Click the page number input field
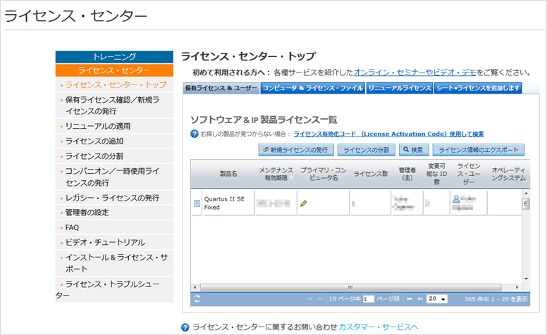This screenshot has width=547, height=335. pyautogui.click(x=369, y=299)
